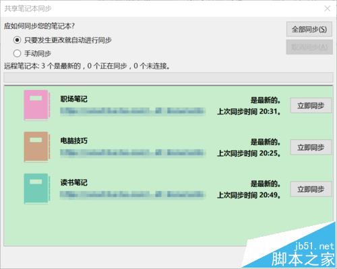Click the 全部同步(S) button
Image resolution: width=337 pixels, height=269 pixels.
click(309, 29)
